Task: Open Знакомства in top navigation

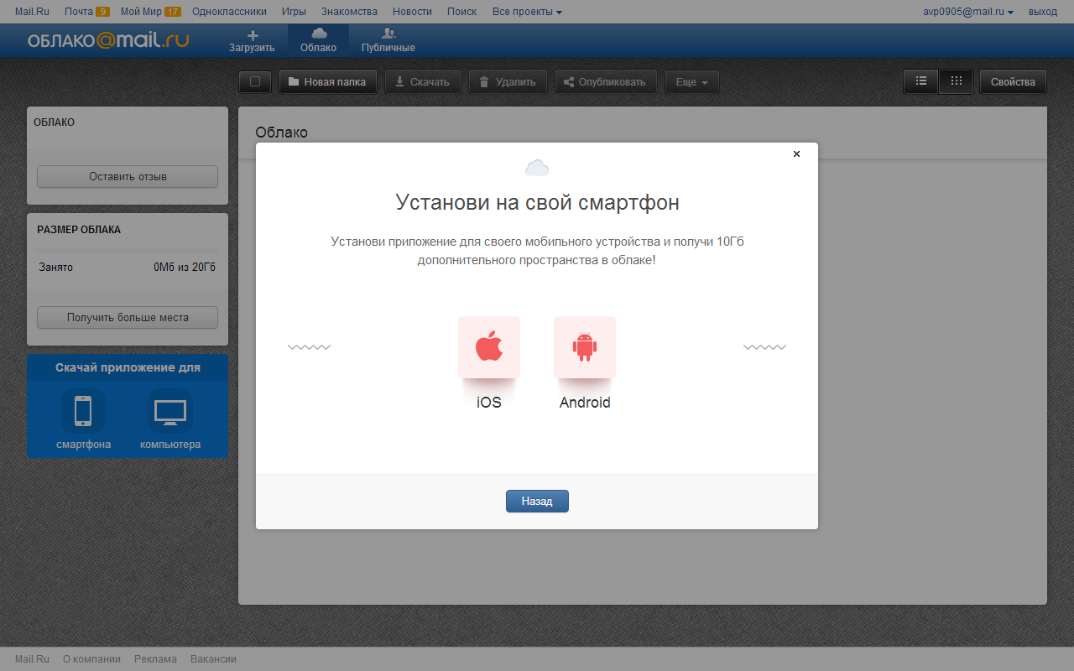Action: (349, 12)
